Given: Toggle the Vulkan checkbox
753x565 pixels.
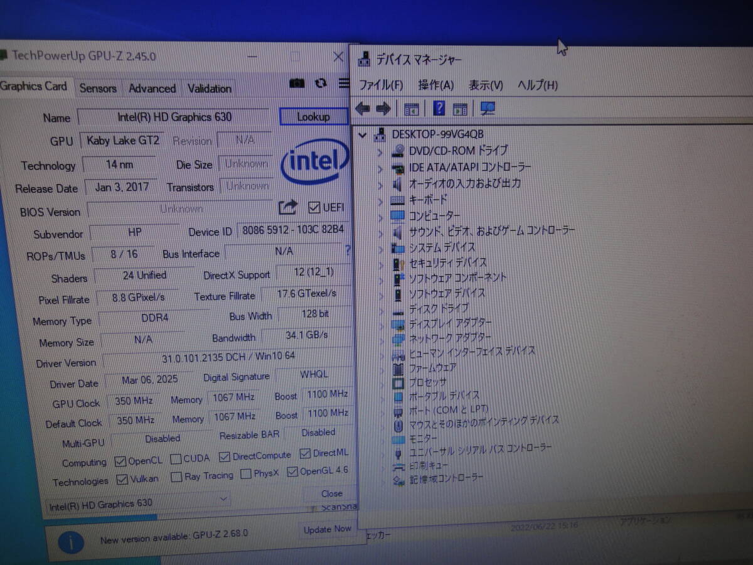Looking at the screenshot, I should [x=122, y=480].
